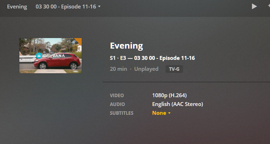Click the 20 min duration text
The height and width of the screenshot is (144, 270).
[x=119, y=69]
